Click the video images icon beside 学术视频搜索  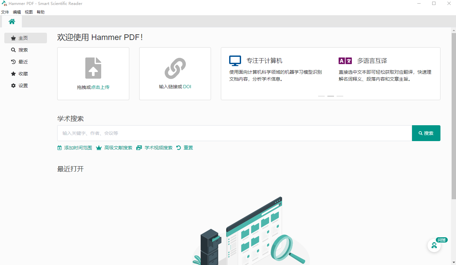pos(139,148)
